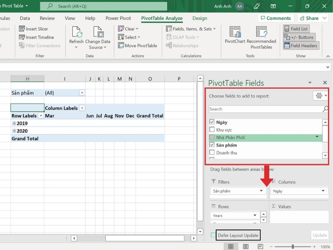Switch to the Review tab
Screen dimensions: 333x250
coord(47,18)
